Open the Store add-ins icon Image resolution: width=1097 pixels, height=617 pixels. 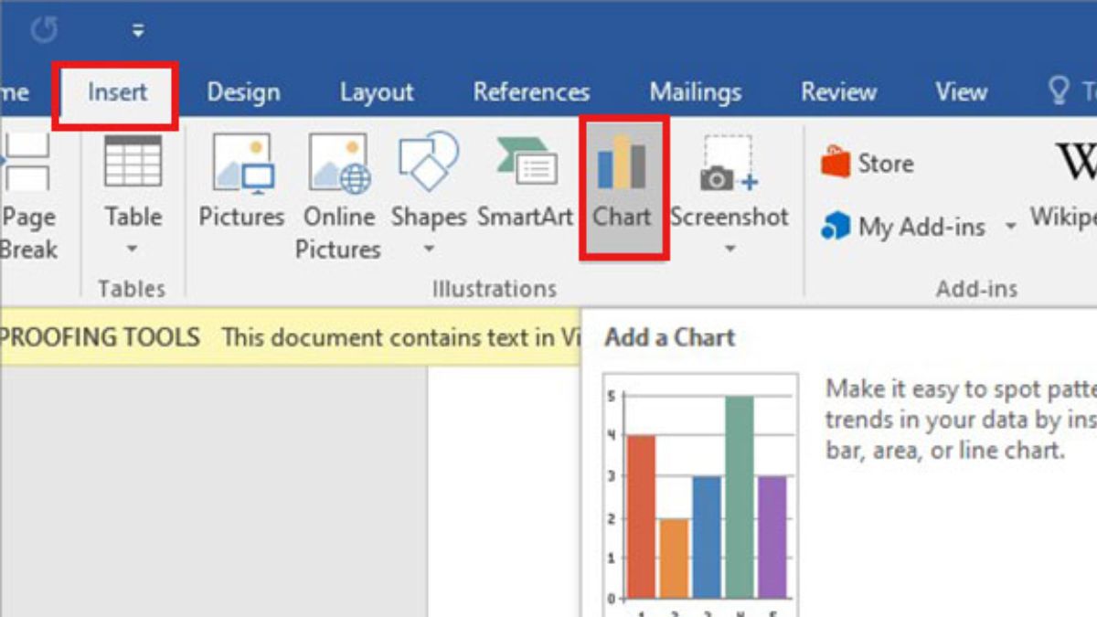836,164
